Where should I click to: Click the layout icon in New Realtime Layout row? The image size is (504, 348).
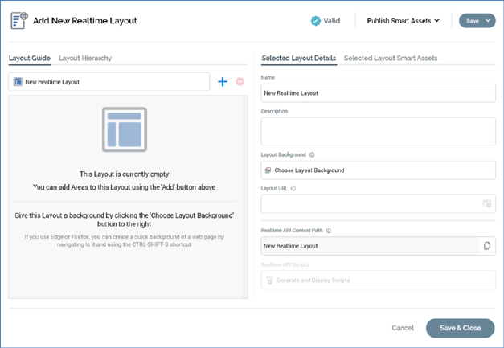tap(18, 82)
